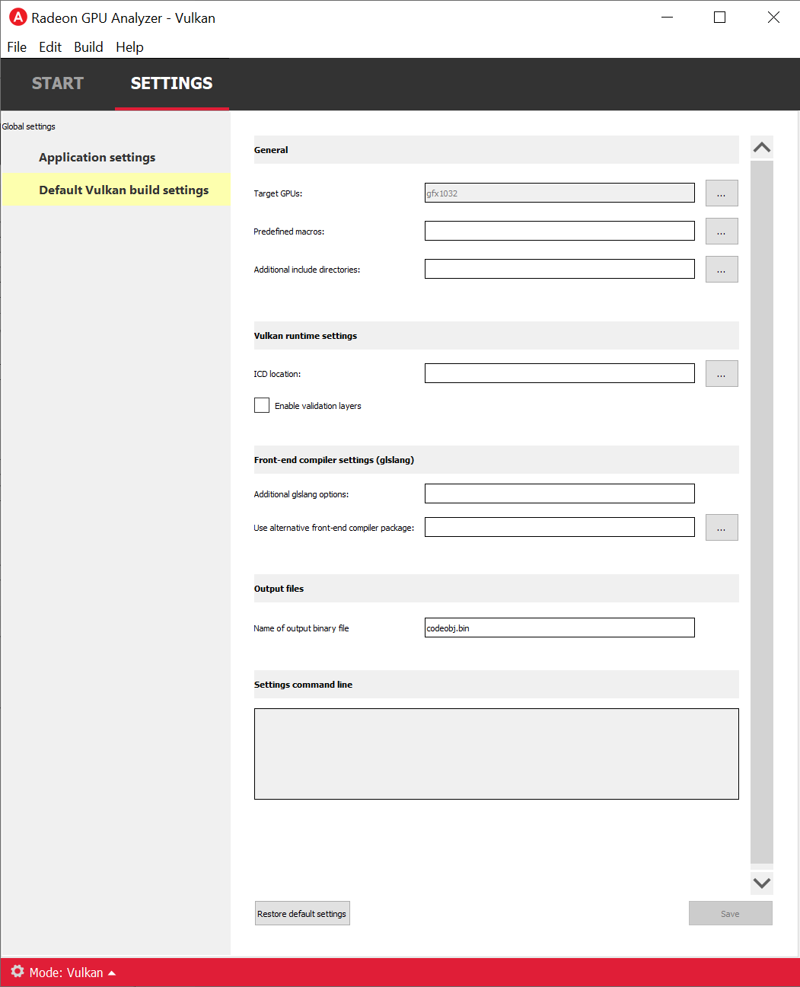Image resolution: width=800 pixels, height=987 pixels.
Task: Open Predefined macros editor ellipsis button
Action: pyautogui.click(x=721, y=232)
